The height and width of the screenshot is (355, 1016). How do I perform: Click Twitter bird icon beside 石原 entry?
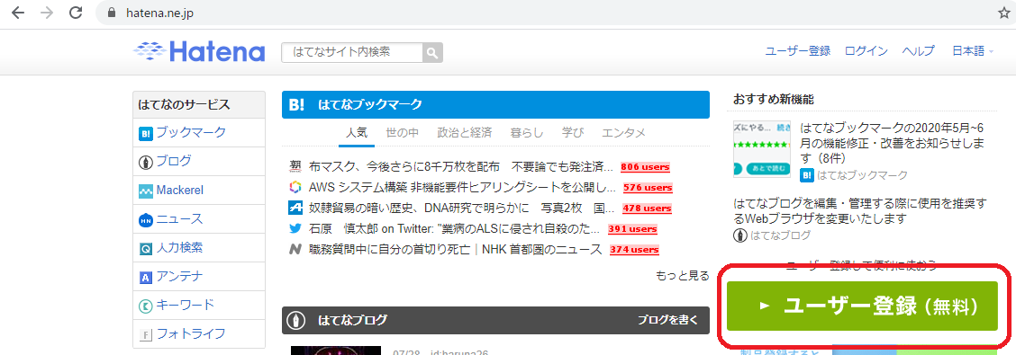click(x=295, y=229)
